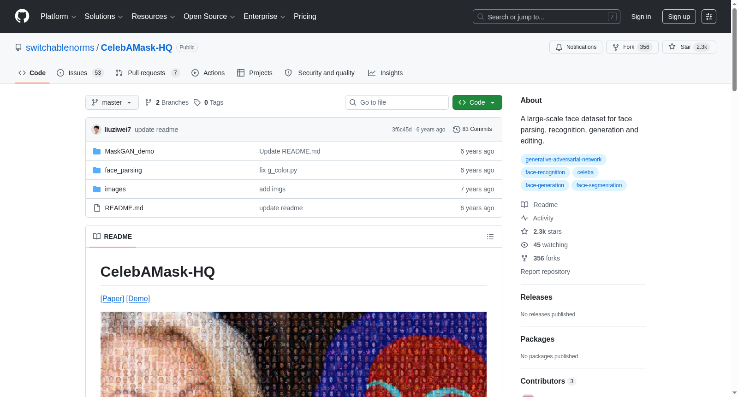
Task: Click the images folder icon
Action: [x=97, y=189]
